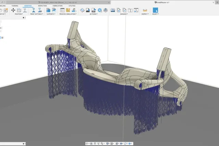This screenshot has height=146, width=219.
Task: Expand the SUPPORTS dropdown menu
Action: (x=51, y=14)
